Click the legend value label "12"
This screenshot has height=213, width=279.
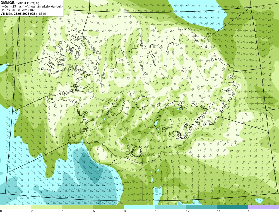click(187, 211)
